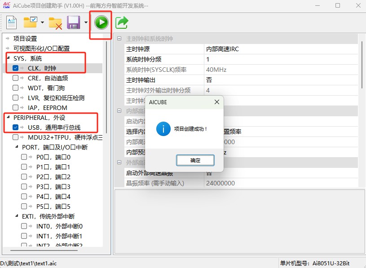Click the 系统时钟分频 value 1
This screenshot has width=366, height=268.
281,59
